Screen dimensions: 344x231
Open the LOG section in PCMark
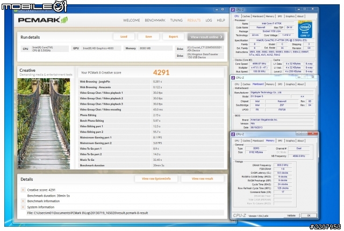coord(209,20)
